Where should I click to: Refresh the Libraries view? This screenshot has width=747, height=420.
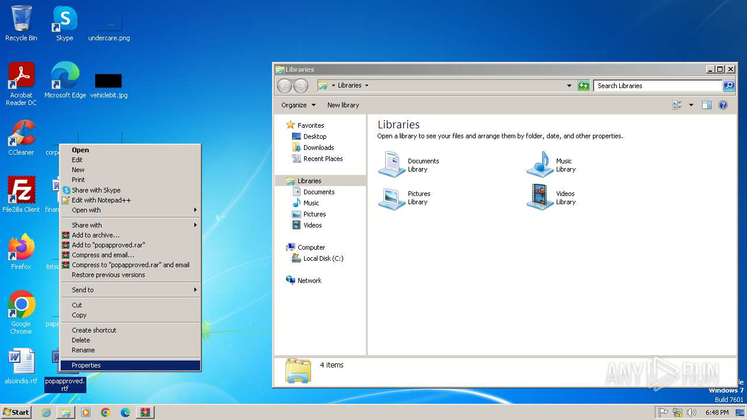(584, 86)
